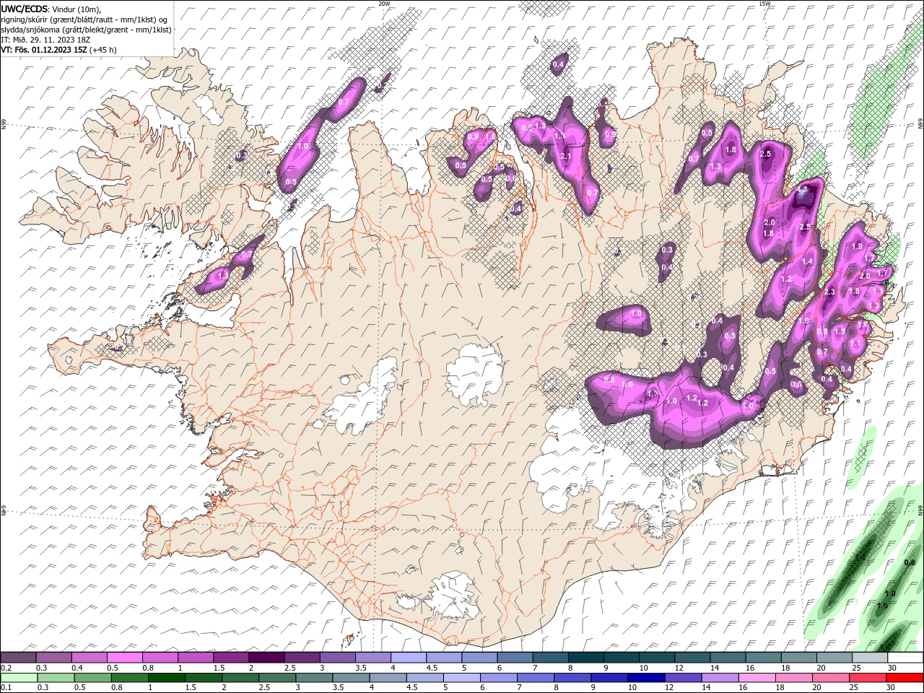This screenshot has width=924, height=693.
Task: Pick the darkest green swatch between 1 and 1.5
Action: pos(166,678)
